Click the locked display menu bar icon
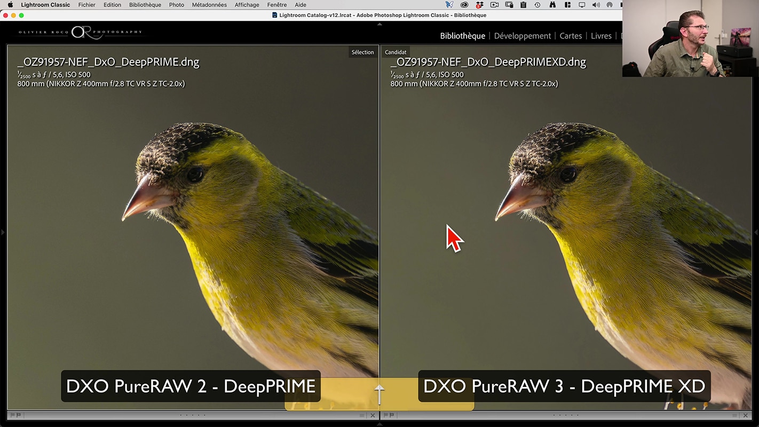This screenshot has height=427, width=759. [509, 5]
